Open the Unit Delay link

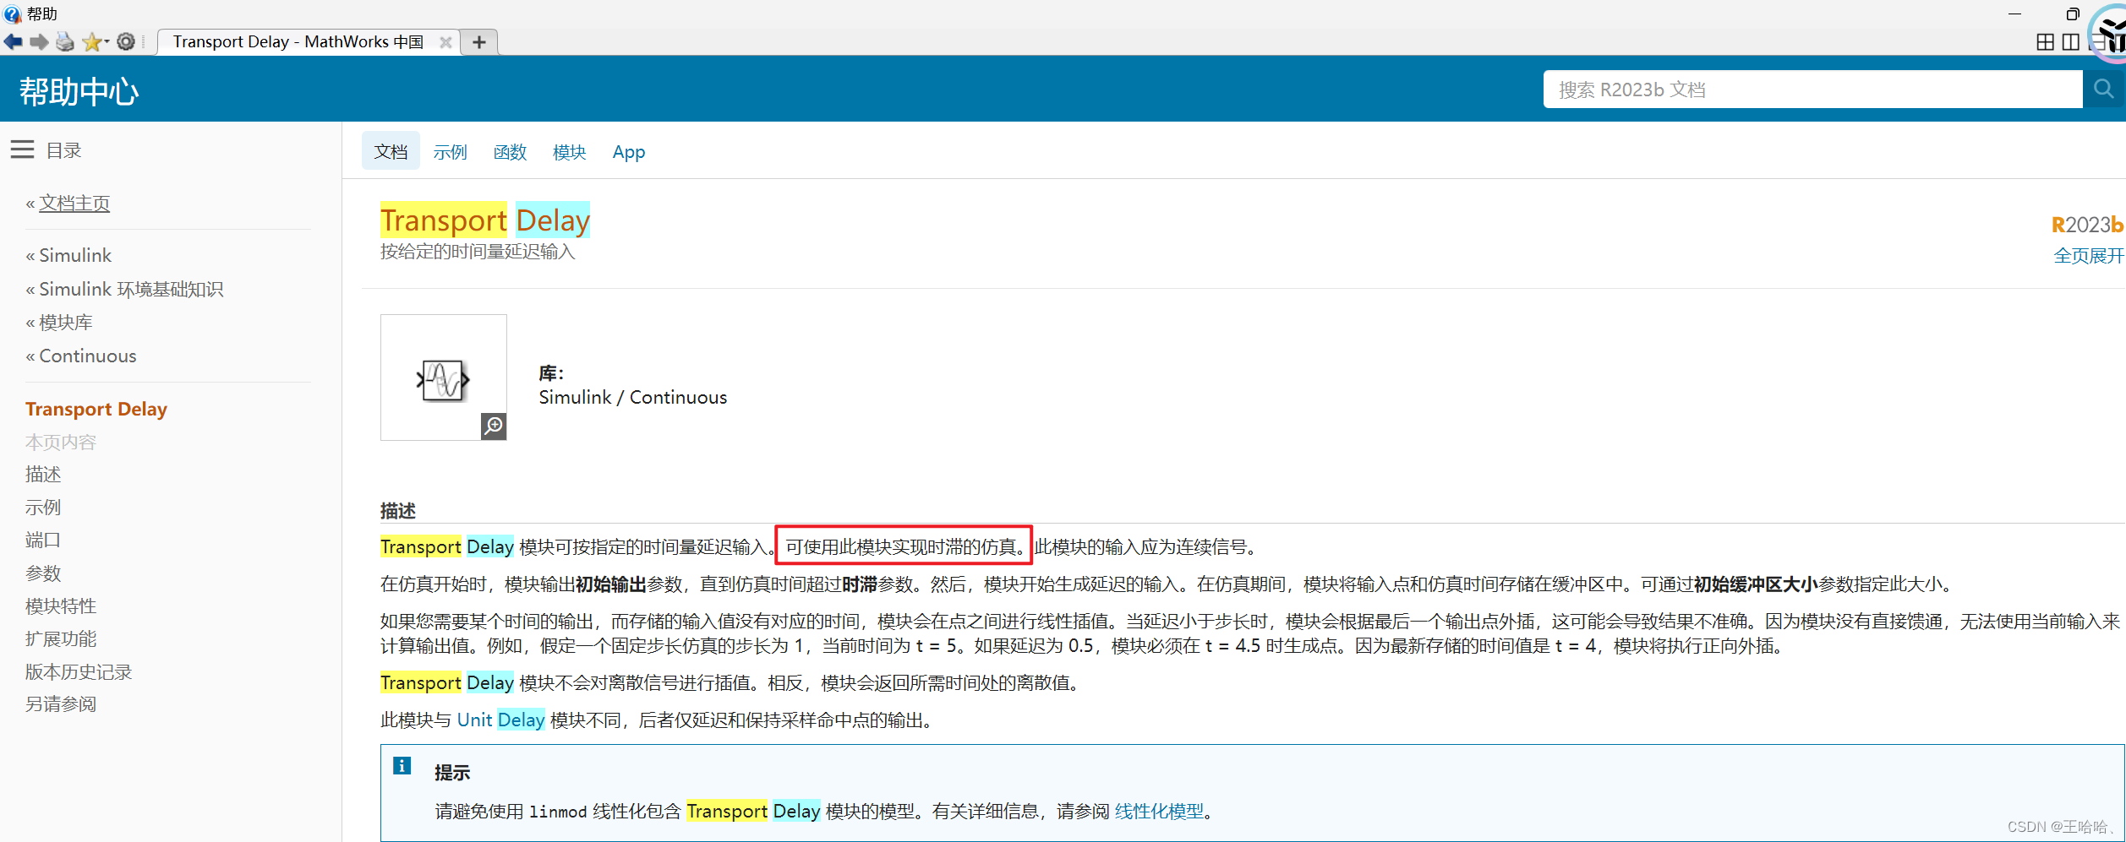coord(500,720)
